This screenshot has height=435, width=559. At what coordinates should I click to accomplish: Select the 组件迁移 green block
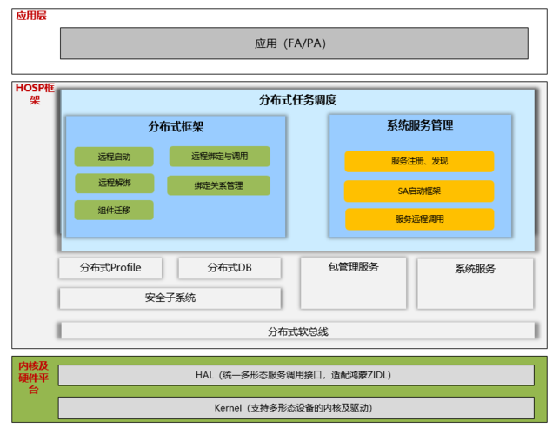coord(114,211)
